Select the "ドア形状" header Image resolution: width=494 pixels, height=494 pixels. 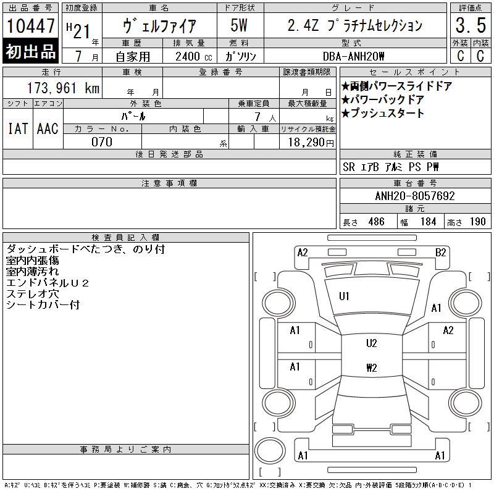click(x=240, y=8)
